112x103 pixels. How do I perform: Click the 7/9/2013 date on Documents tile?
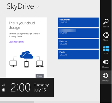tap(63, 22)
